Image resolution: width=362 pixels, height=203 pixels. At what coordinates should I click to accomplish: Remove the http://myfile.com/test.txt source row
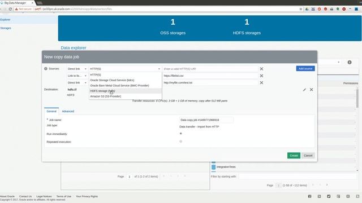(261, 83)
